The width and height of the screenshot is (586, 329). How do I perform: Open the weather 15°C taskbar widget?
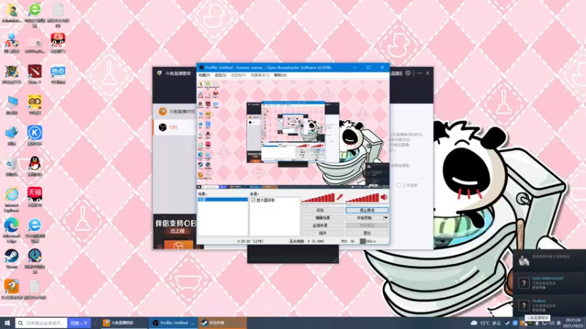[x=486, y=322]
